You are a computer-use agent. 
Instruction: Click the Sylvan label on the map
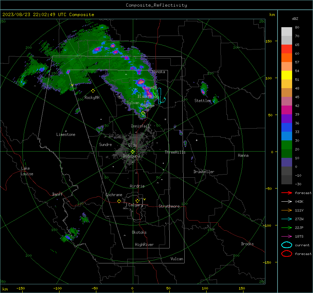[x=133, y=103]
